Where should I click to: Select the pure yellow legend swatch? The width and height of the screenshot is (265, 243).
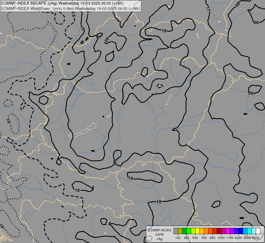197,231
